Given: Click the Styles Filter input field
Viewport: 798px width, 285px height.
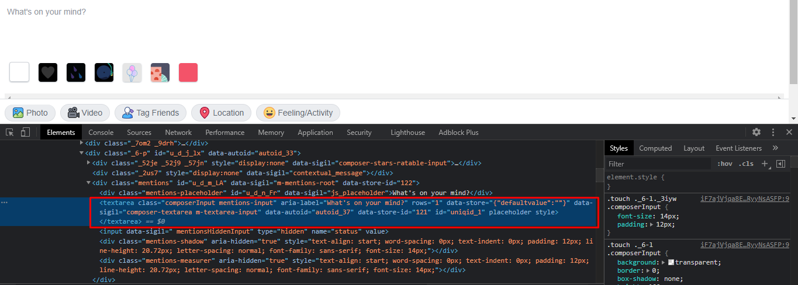Looking at the screenshot, I should click(x=658, y=164).
